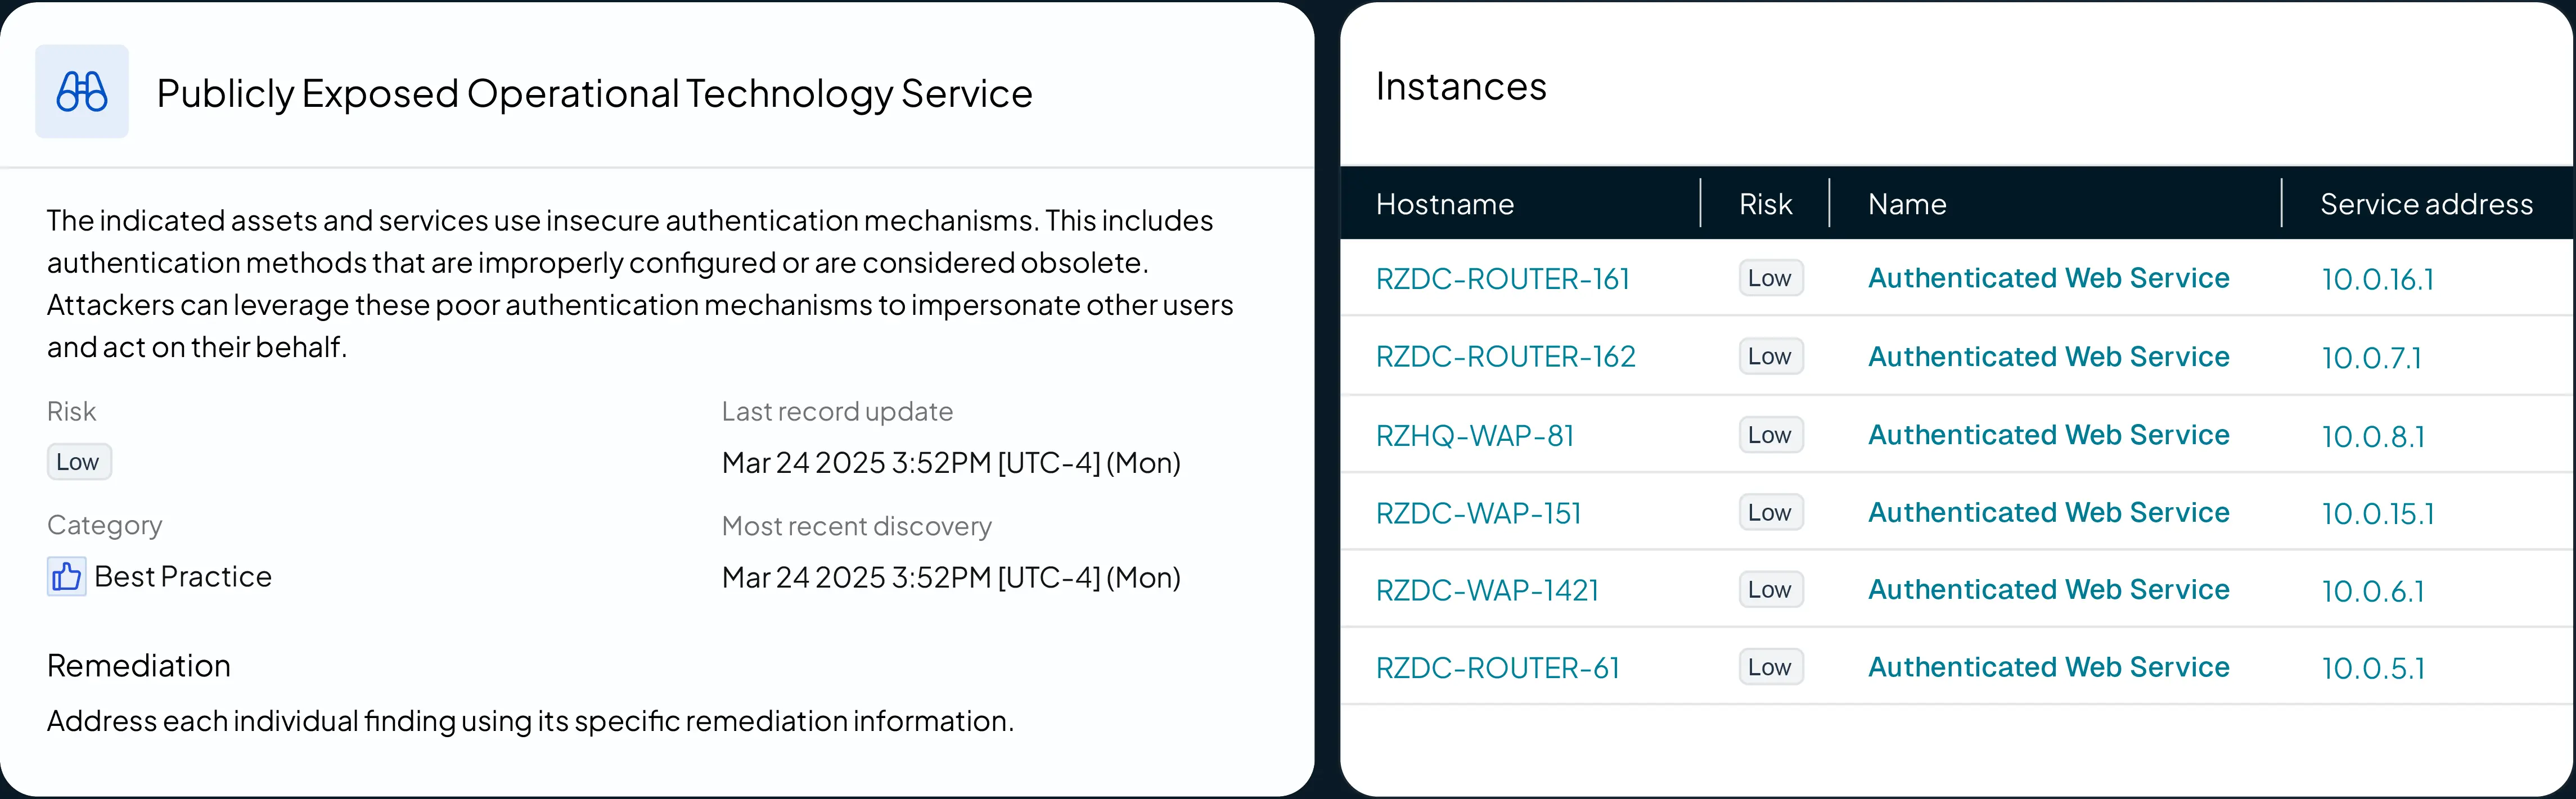The height and width of the screenshot is (799, 2576).
Task: Click the Best Practice thumbs-up icon
Action: pos(66,577)
